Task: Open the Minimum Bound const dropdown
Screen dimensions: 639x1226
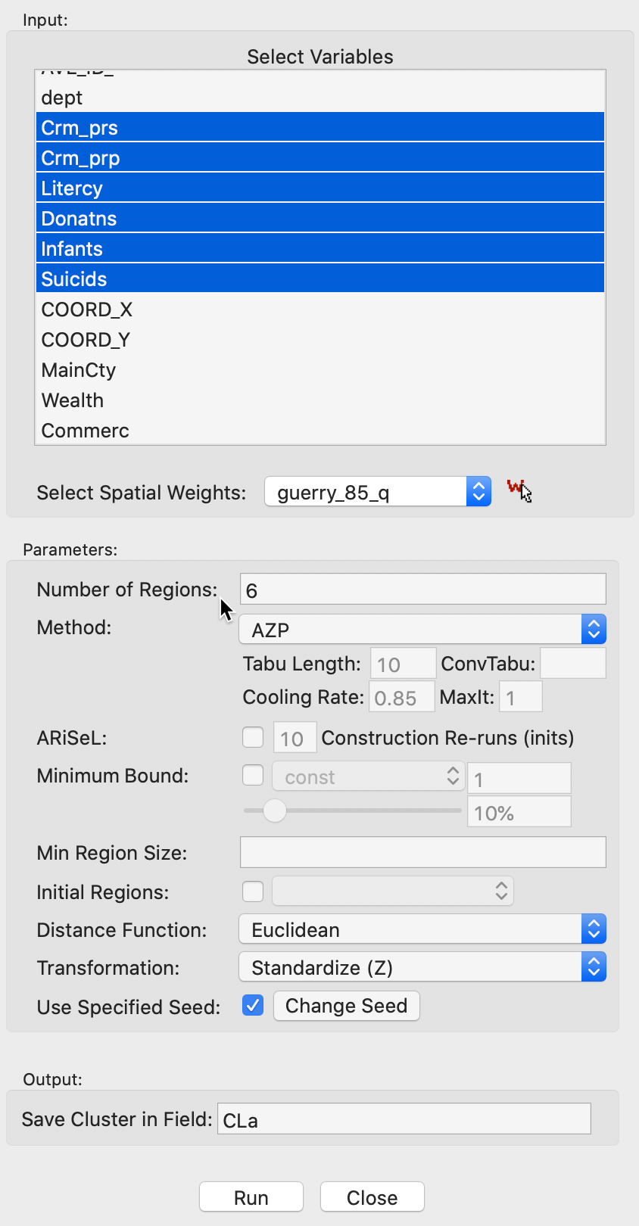Action: pos(367,776)
